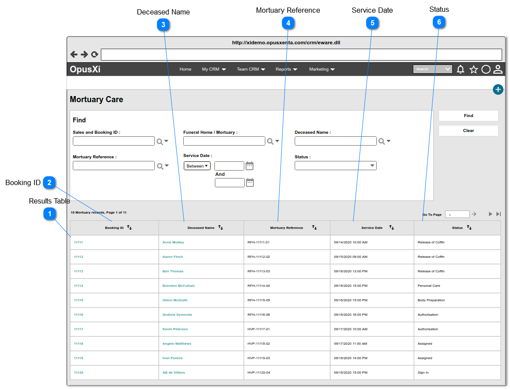Sort results by Status column
Image resolution: width=510 pixels, height=389 pixels.
pyautogui.click(x=469, y=227)
